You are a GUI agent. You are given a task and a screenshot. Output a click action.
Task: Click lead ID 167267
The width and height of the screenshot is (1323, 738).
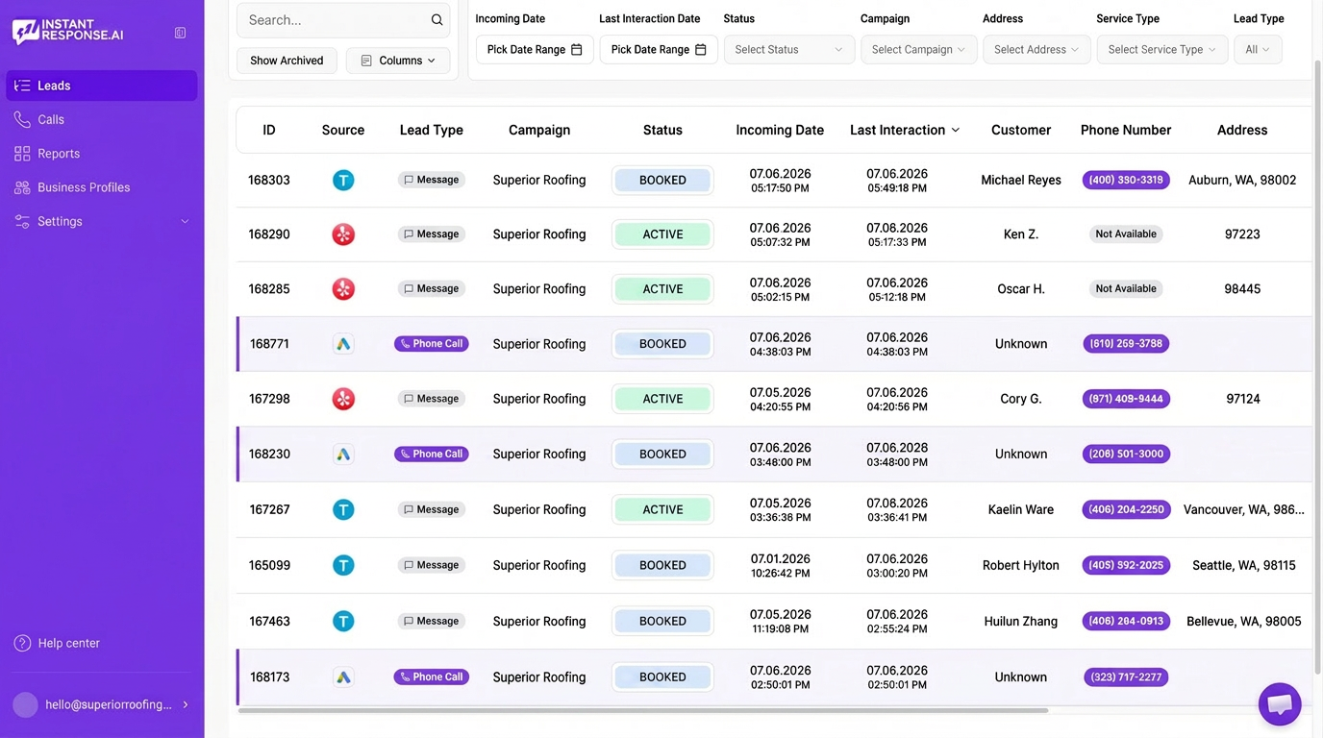[x=269, y=509]
